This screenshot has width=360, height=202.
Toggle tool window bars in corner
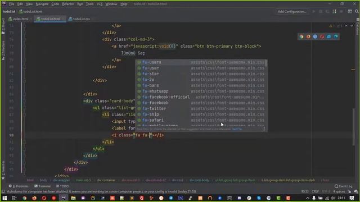pyautogui.click(x=3, y=191)
